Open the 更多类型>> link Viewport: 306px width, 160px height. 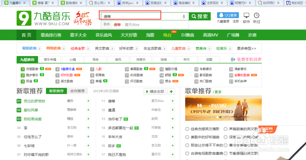(x=246, y=49)
